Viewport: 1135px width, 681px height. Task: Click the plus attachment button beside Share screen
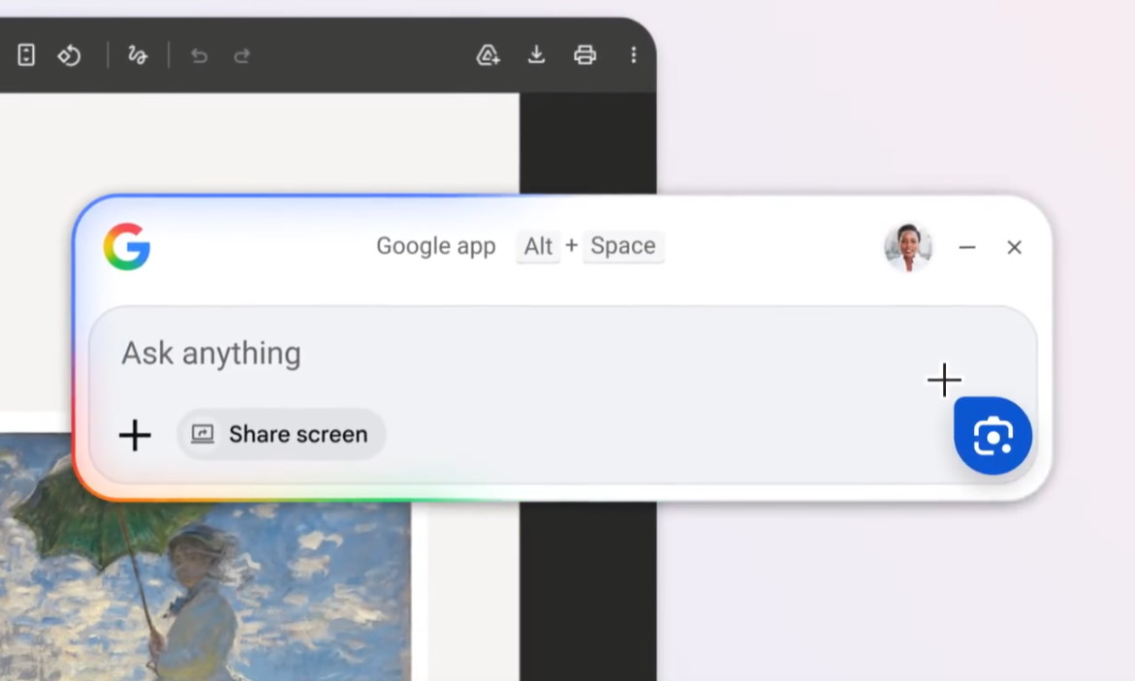tap(135, 435)
